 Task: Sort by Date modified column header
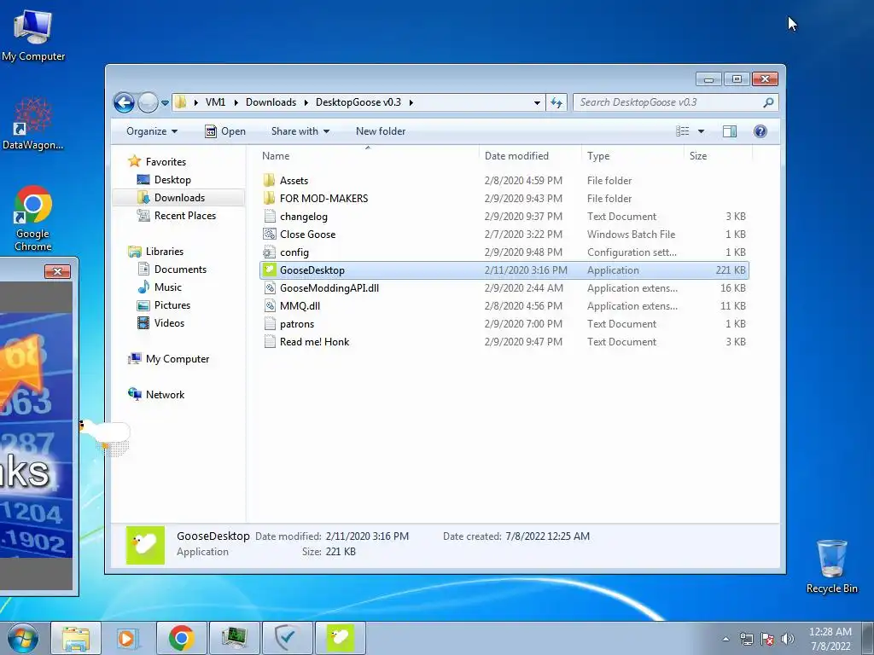tap(516, 157)
